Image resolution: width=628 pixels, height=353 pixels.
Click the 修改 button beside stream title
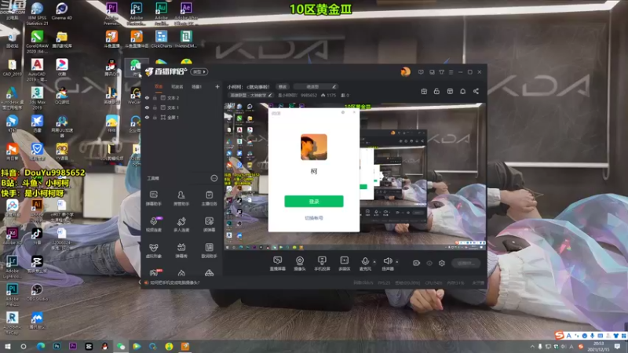283,86
